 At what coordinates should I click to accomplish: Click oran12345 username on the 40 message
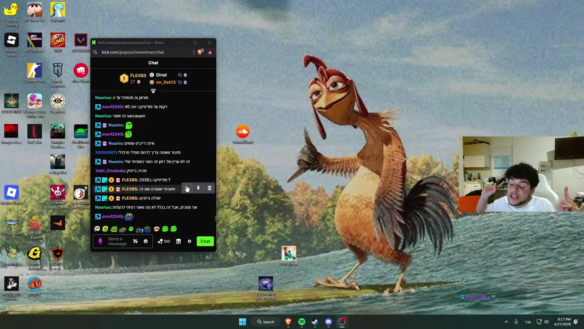(112, 106)
